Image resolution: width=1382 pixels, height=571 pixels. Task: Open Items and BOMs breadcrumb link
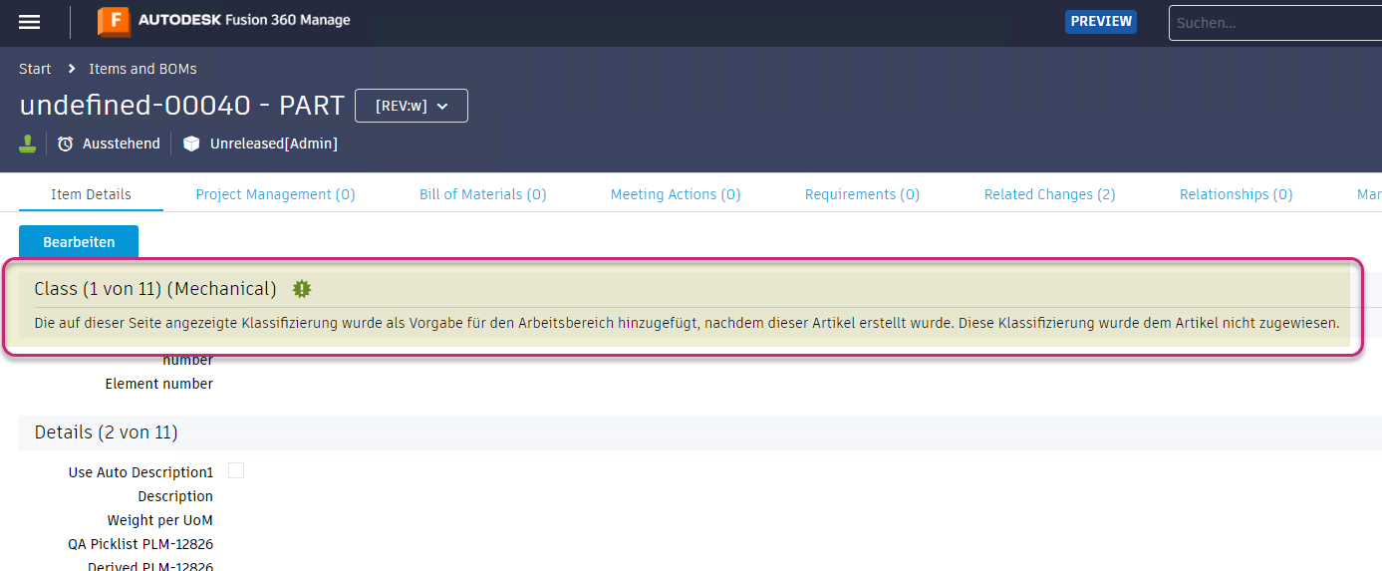142,69
